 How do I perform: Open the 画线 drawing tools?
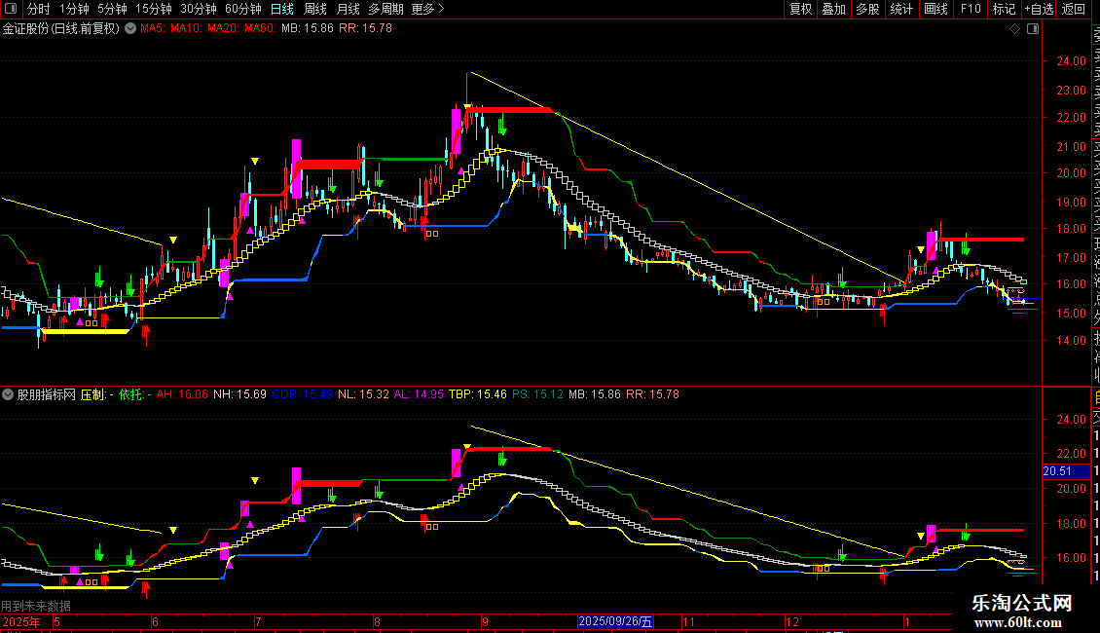pos(935,10)
